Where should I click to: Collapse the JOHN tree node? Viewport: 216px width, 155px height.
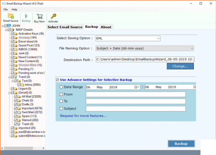coord(3,26)
